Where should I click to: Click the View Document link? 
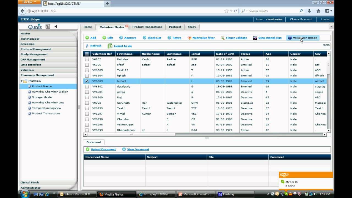[x=137, y=149]
